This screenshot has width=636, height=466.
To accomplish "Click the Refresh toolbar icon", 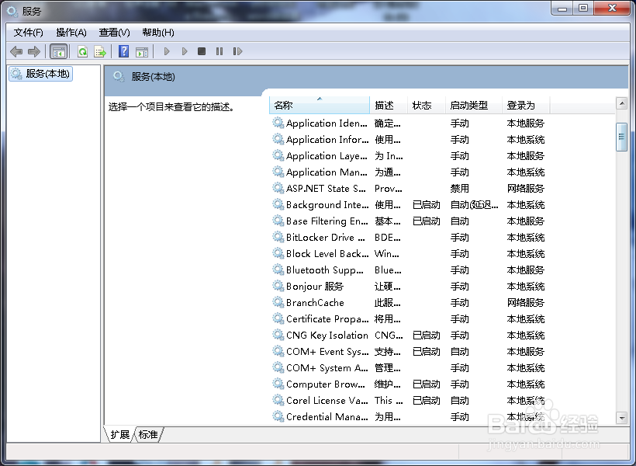I will pyautogui.click(x=83, y=51).
